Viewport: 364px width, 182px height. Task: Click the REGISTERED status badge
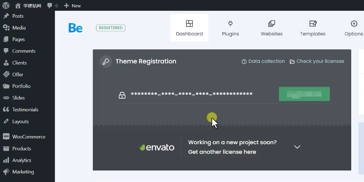(x=111, y=28)
